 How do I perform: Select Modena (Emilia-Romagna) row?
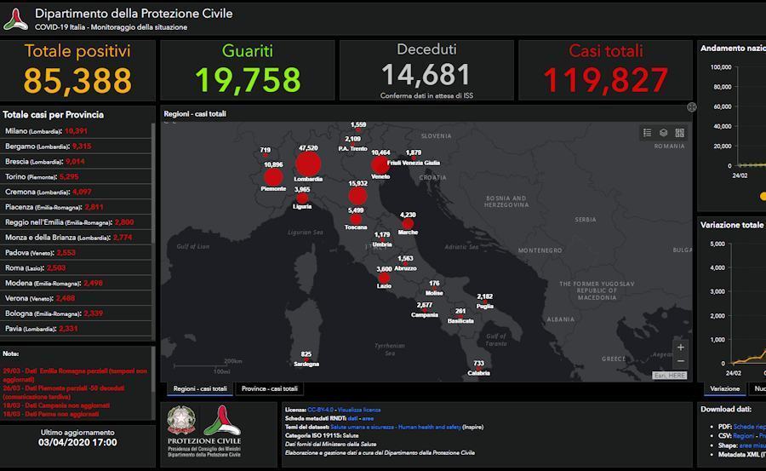pos(77,283)
